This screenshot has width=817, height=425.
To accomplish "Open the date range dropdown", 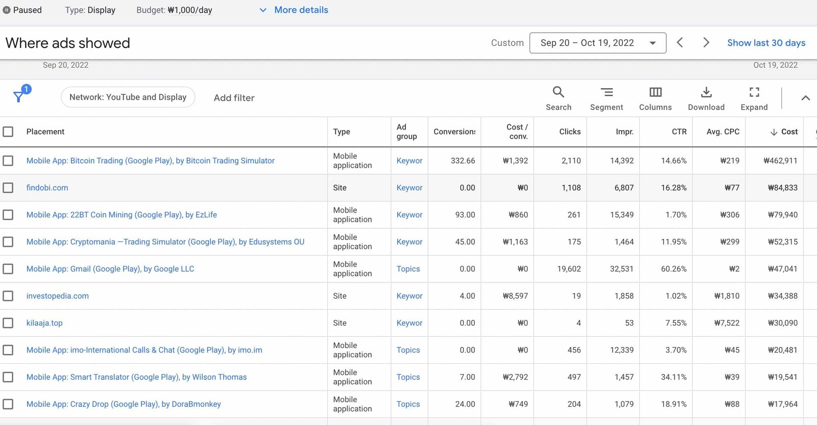I will [x=597, y=43].
